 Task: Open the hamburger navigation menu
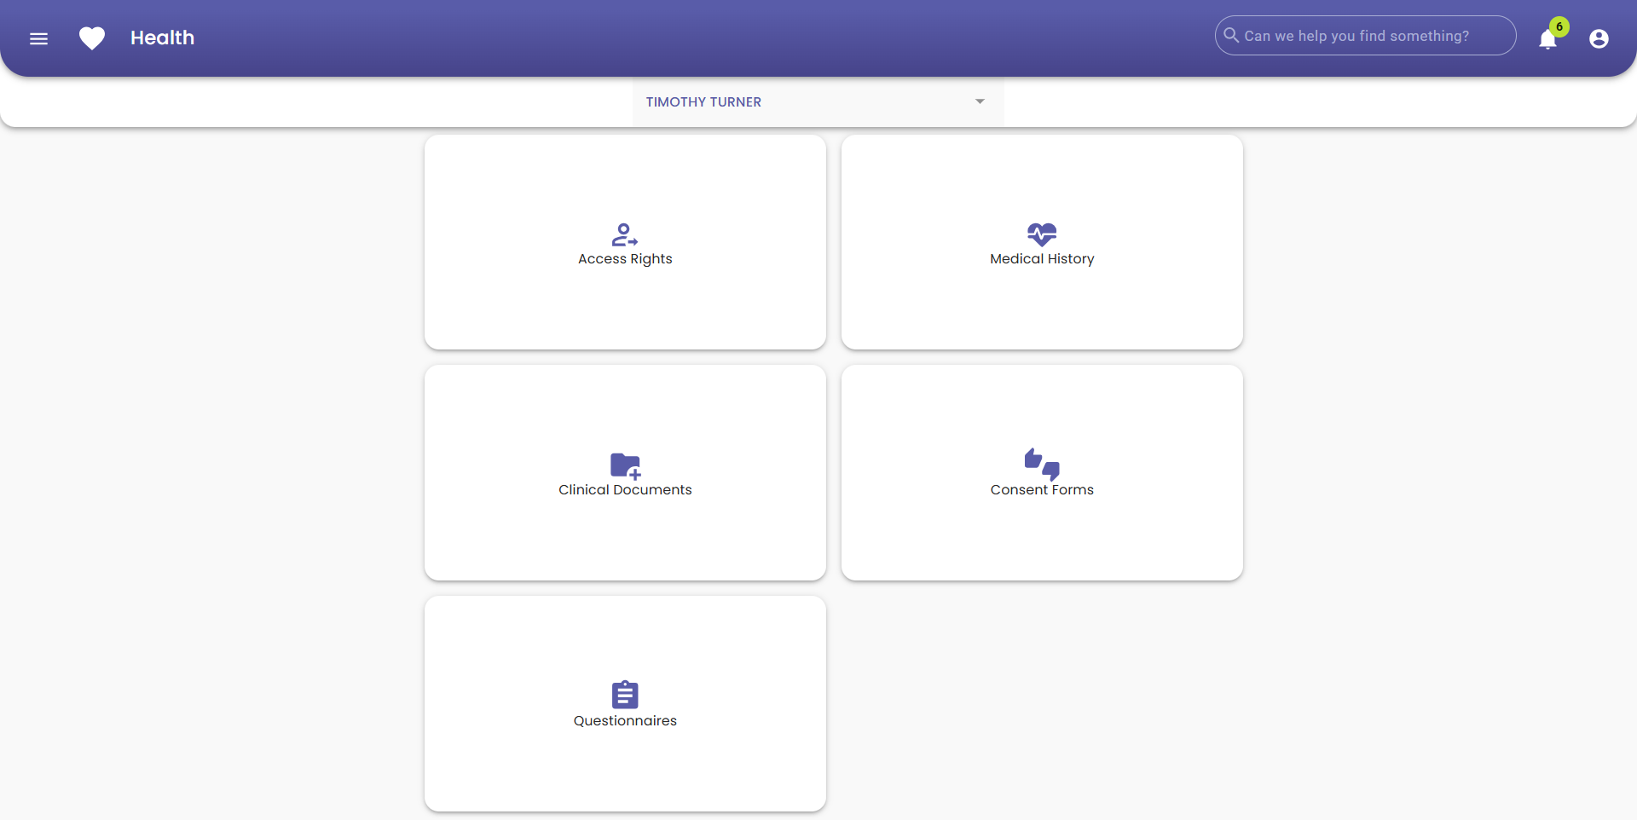38,38
